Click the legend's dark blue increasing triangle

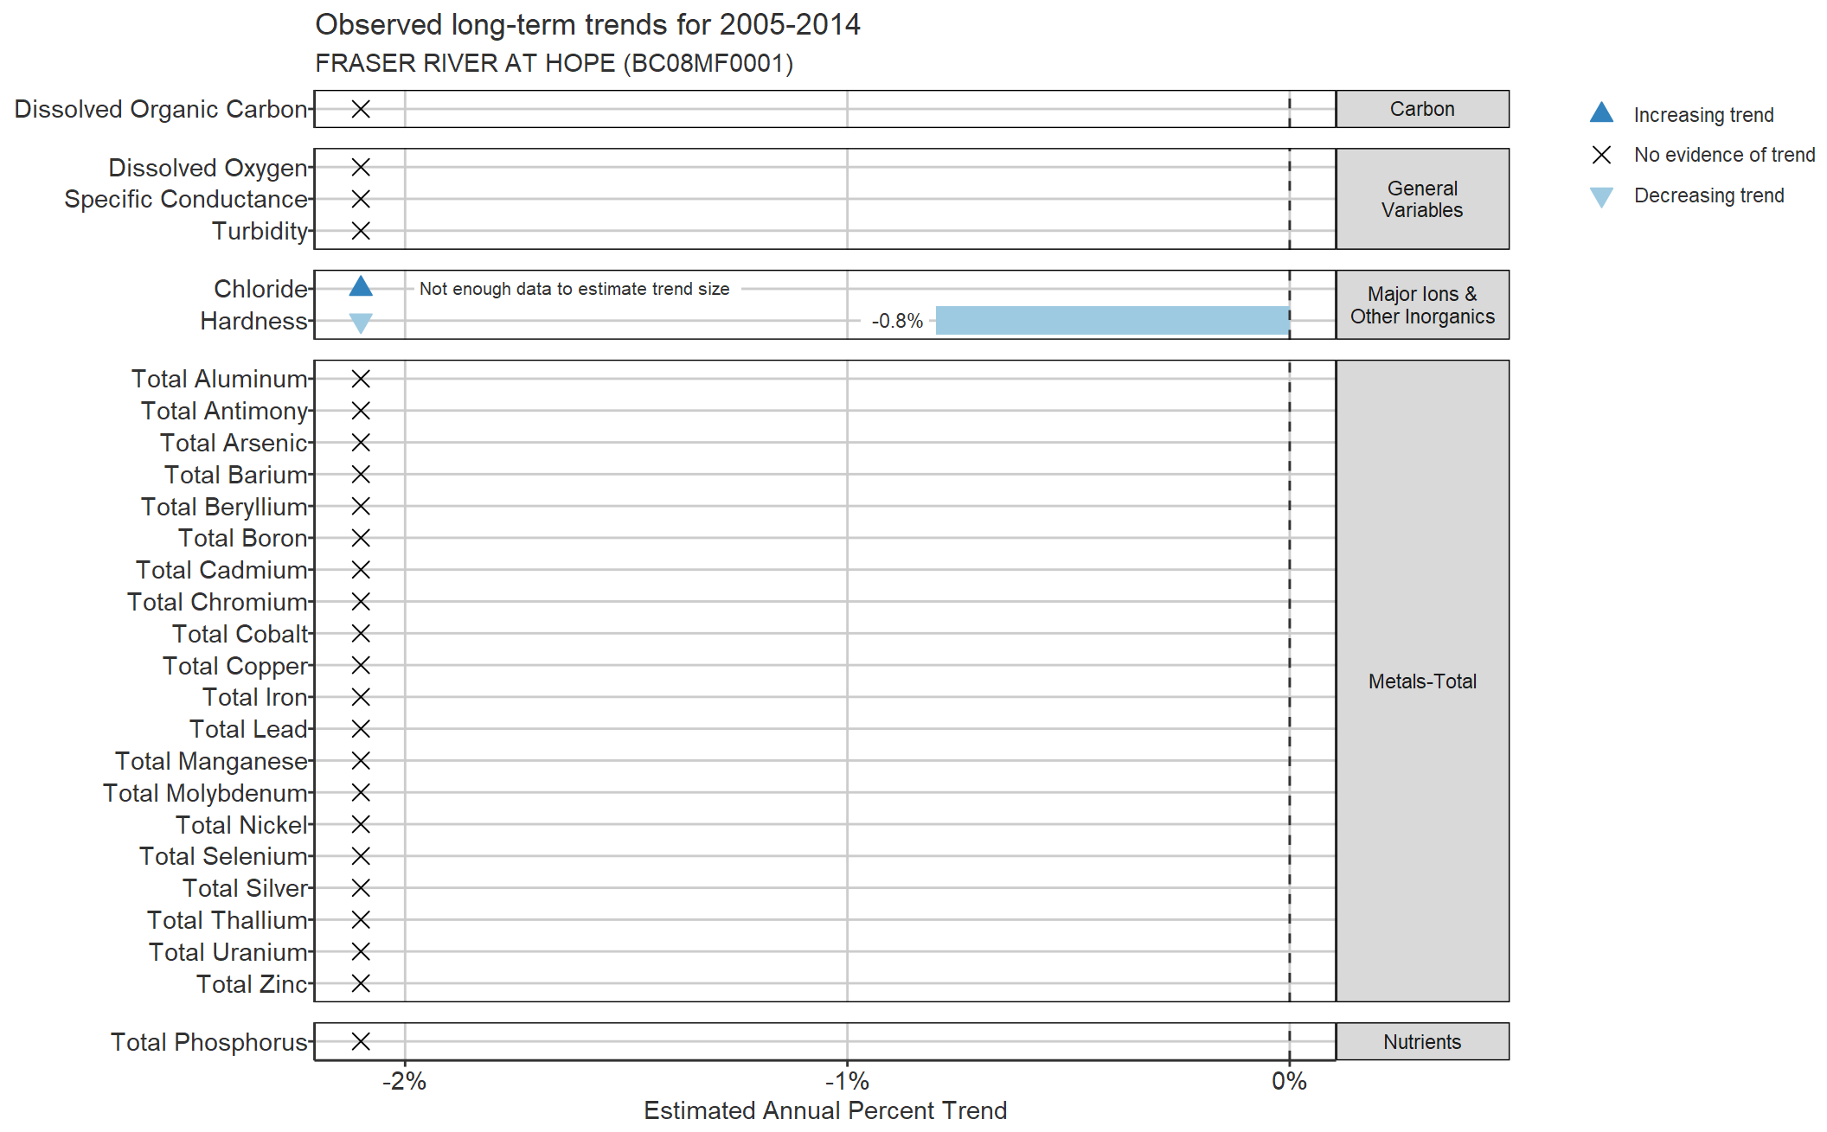1601,112
